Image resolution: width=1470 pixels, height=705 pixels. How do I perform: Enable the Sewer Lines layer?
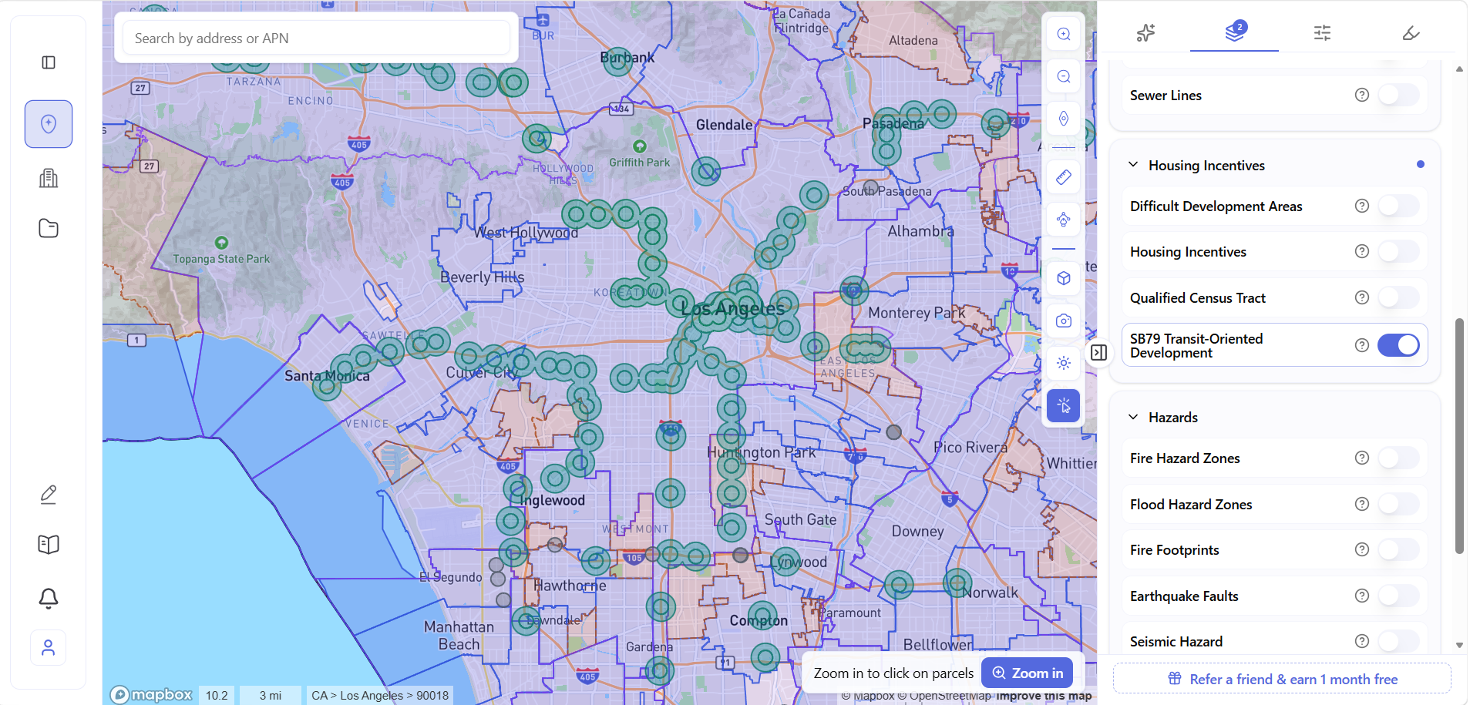[1398, 95]
